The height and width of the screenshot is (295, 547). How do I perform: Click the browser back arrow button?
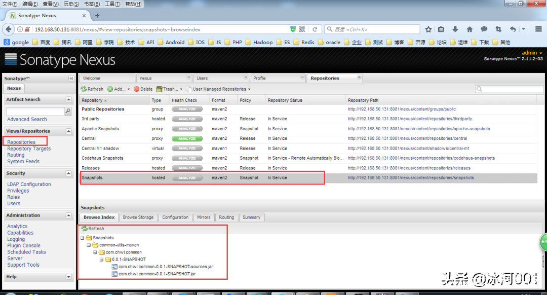point(9,29)
